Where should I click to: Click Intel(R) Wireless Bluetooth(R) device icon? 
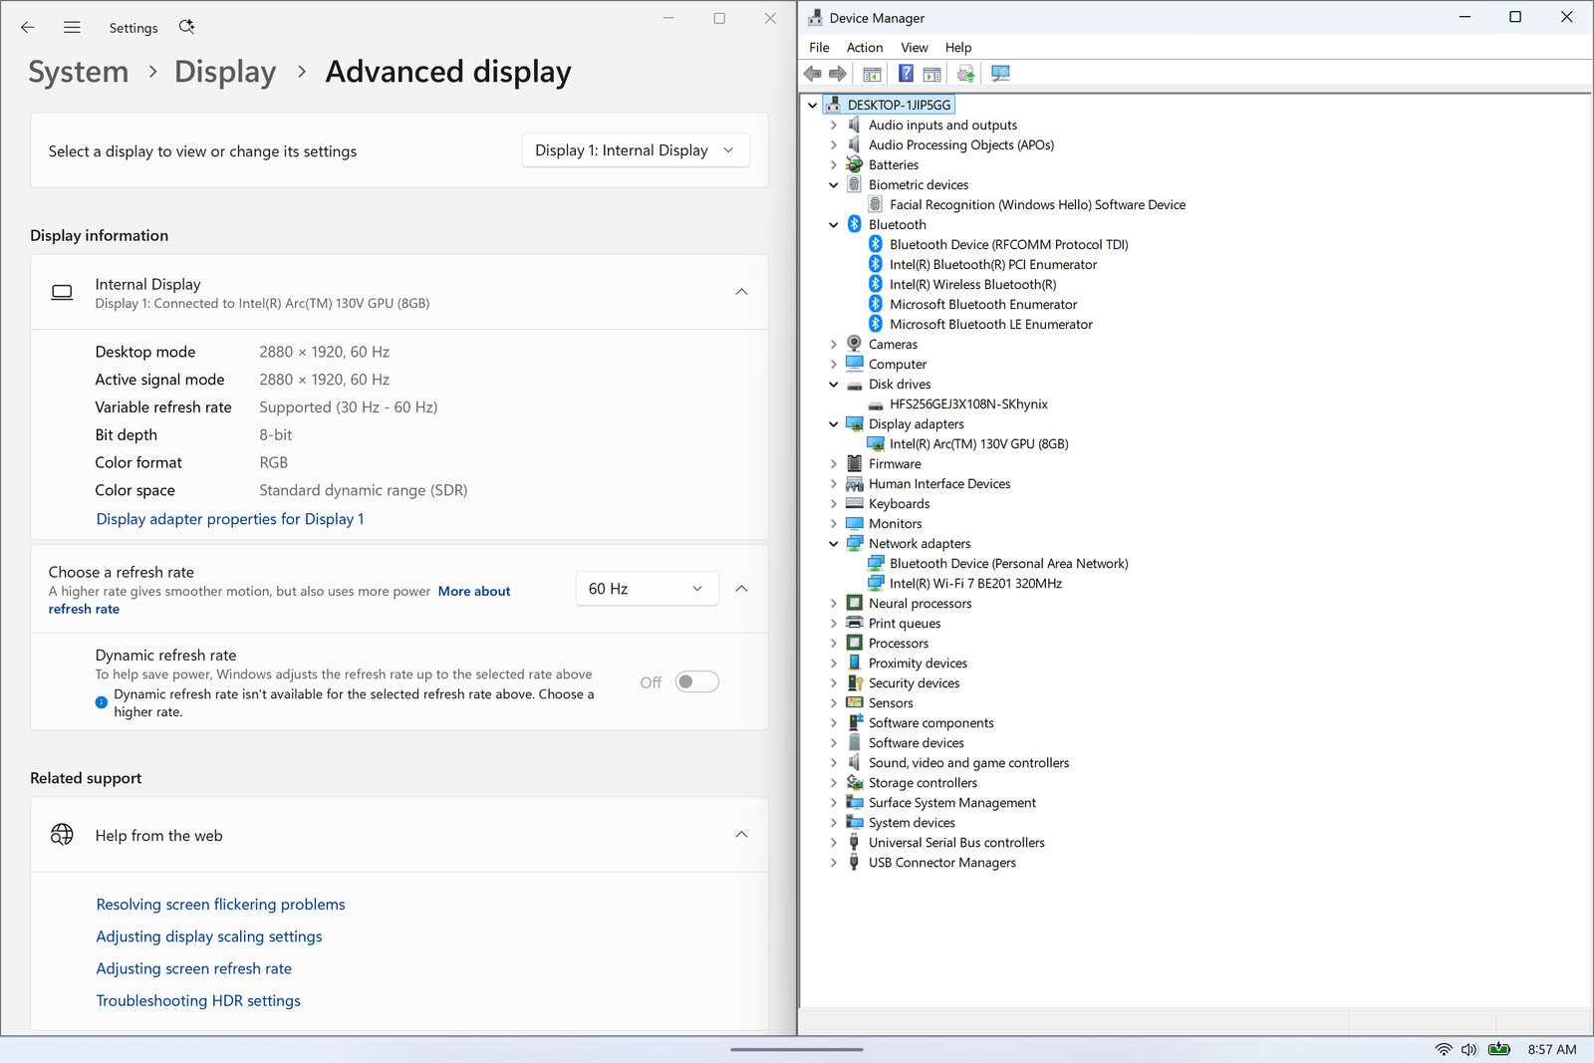(x=875, y=284)
